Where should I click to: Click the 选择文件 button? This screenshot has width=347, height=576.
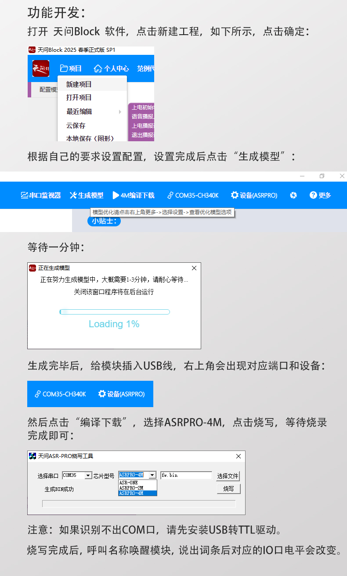(228, 476)
